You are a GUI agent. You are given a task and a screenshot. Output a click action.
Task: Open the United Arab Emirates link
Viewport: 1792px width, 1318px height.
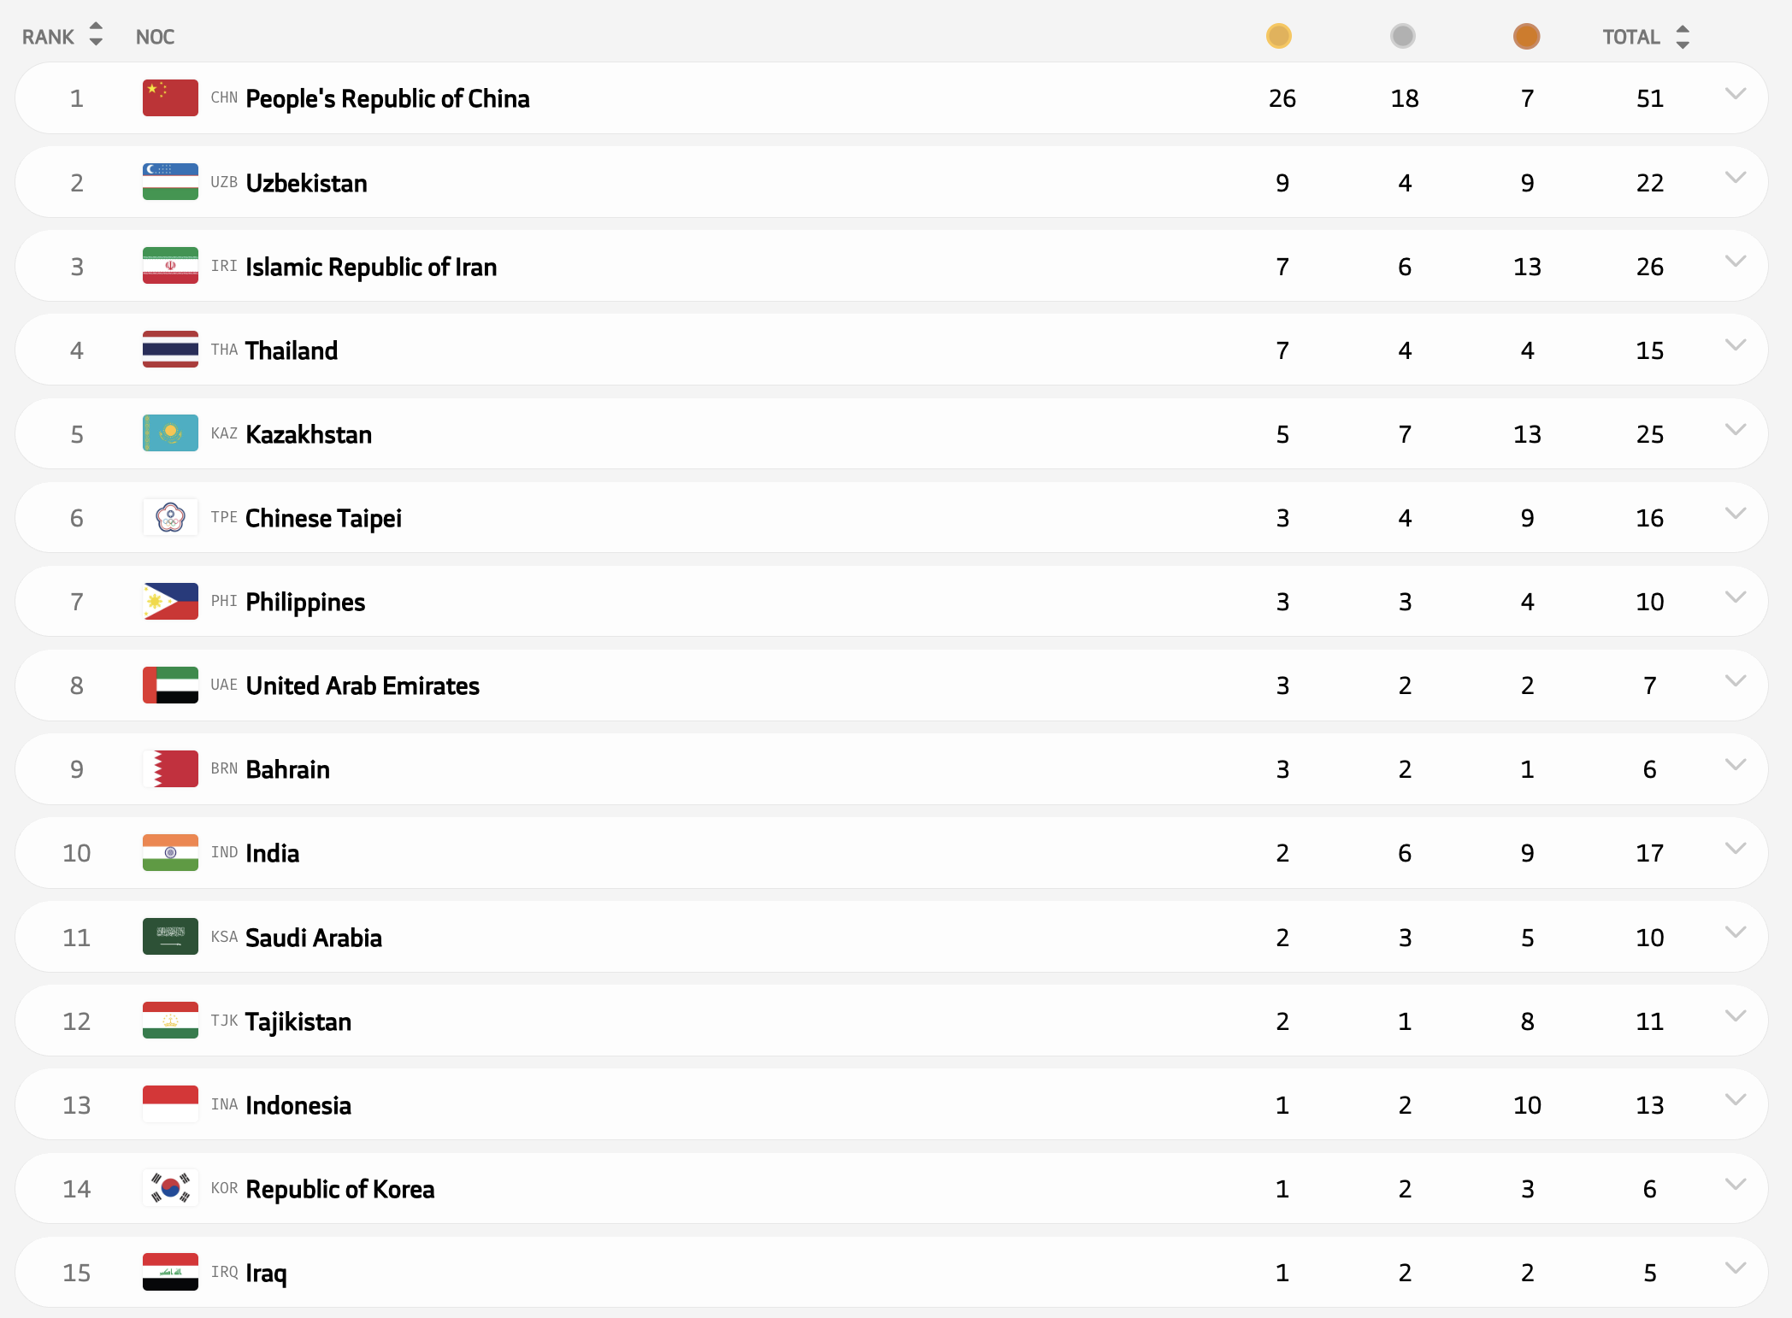tap(362, 685)
